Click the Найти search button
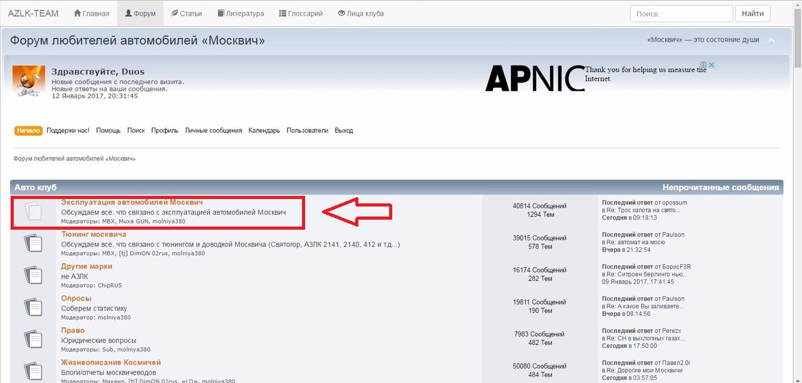Viewport: 802px width, 383px height. [753, 14]
